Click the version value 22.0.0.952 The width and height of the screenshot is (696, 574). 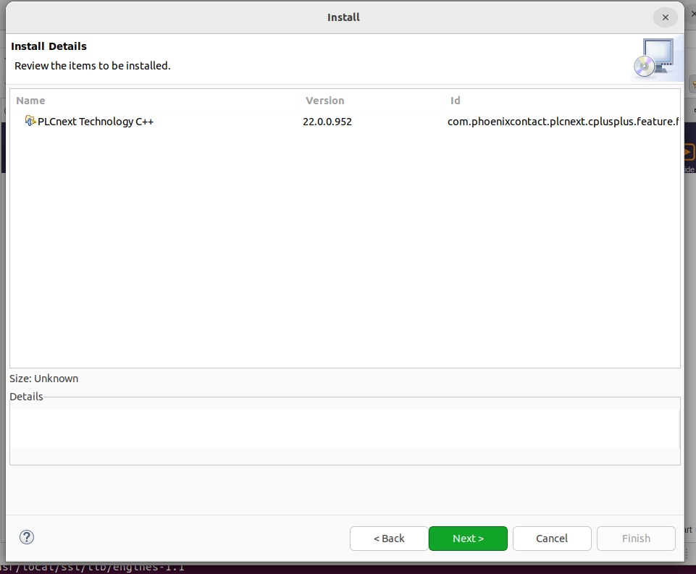click(327, 122)
